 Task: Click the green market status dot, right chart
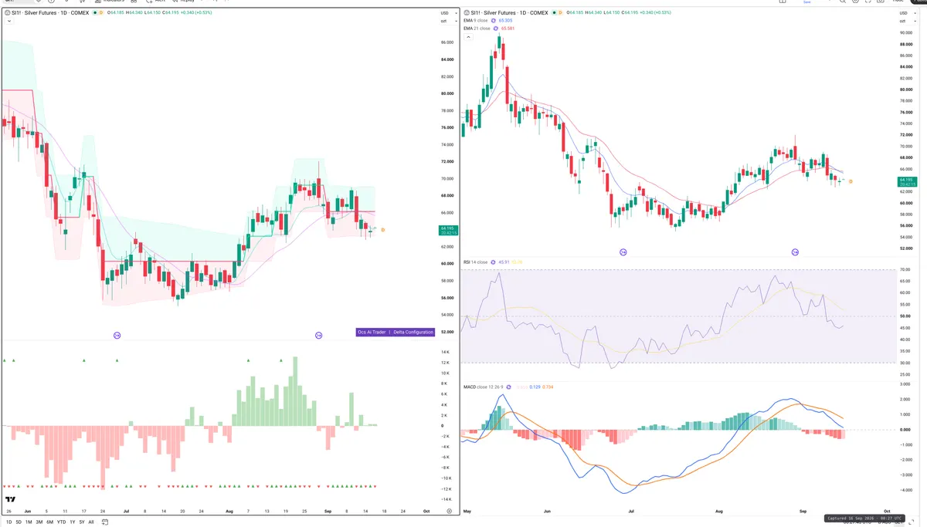[x=555, y=12]
